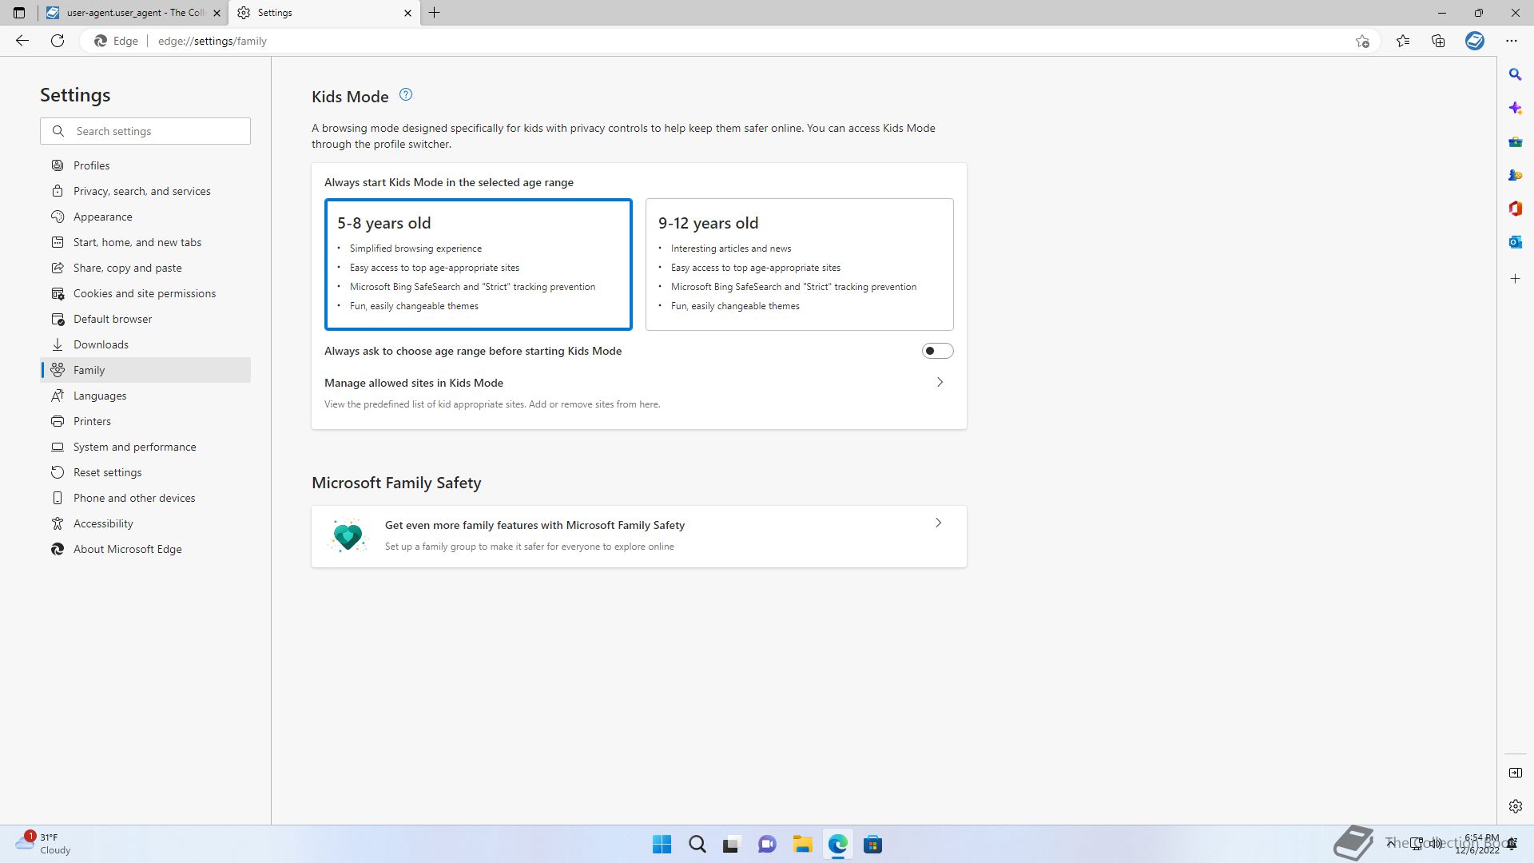Click the profile avatar icon

click(x=1475, y=41)
